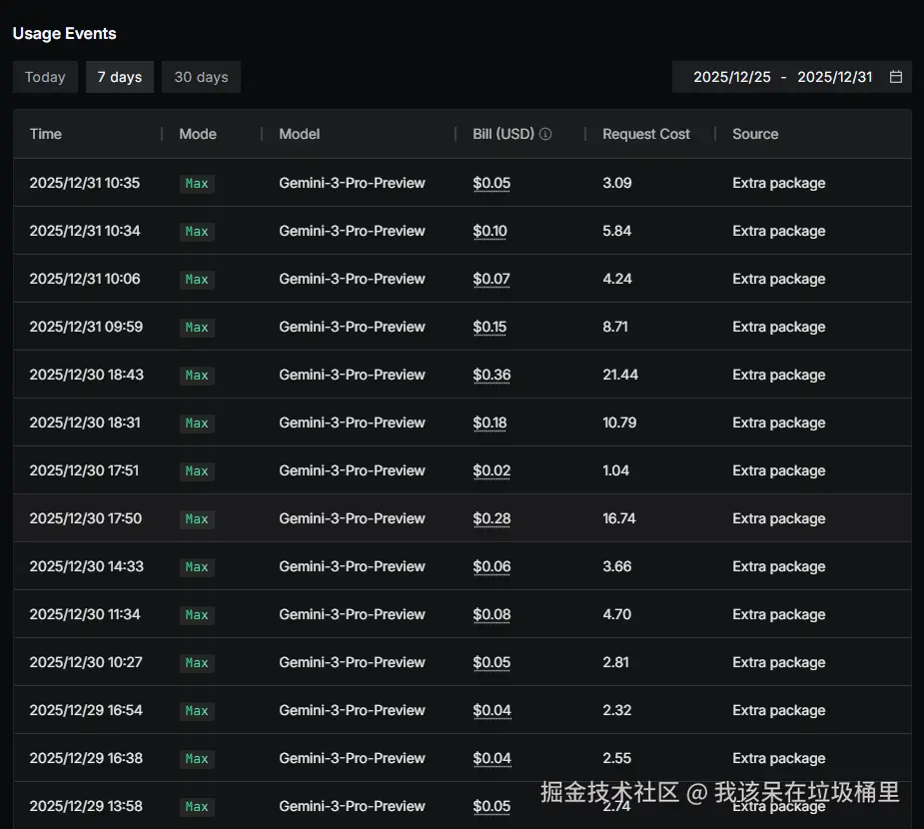Click the Source column header
924x829 pixels.
pos(754,133)
